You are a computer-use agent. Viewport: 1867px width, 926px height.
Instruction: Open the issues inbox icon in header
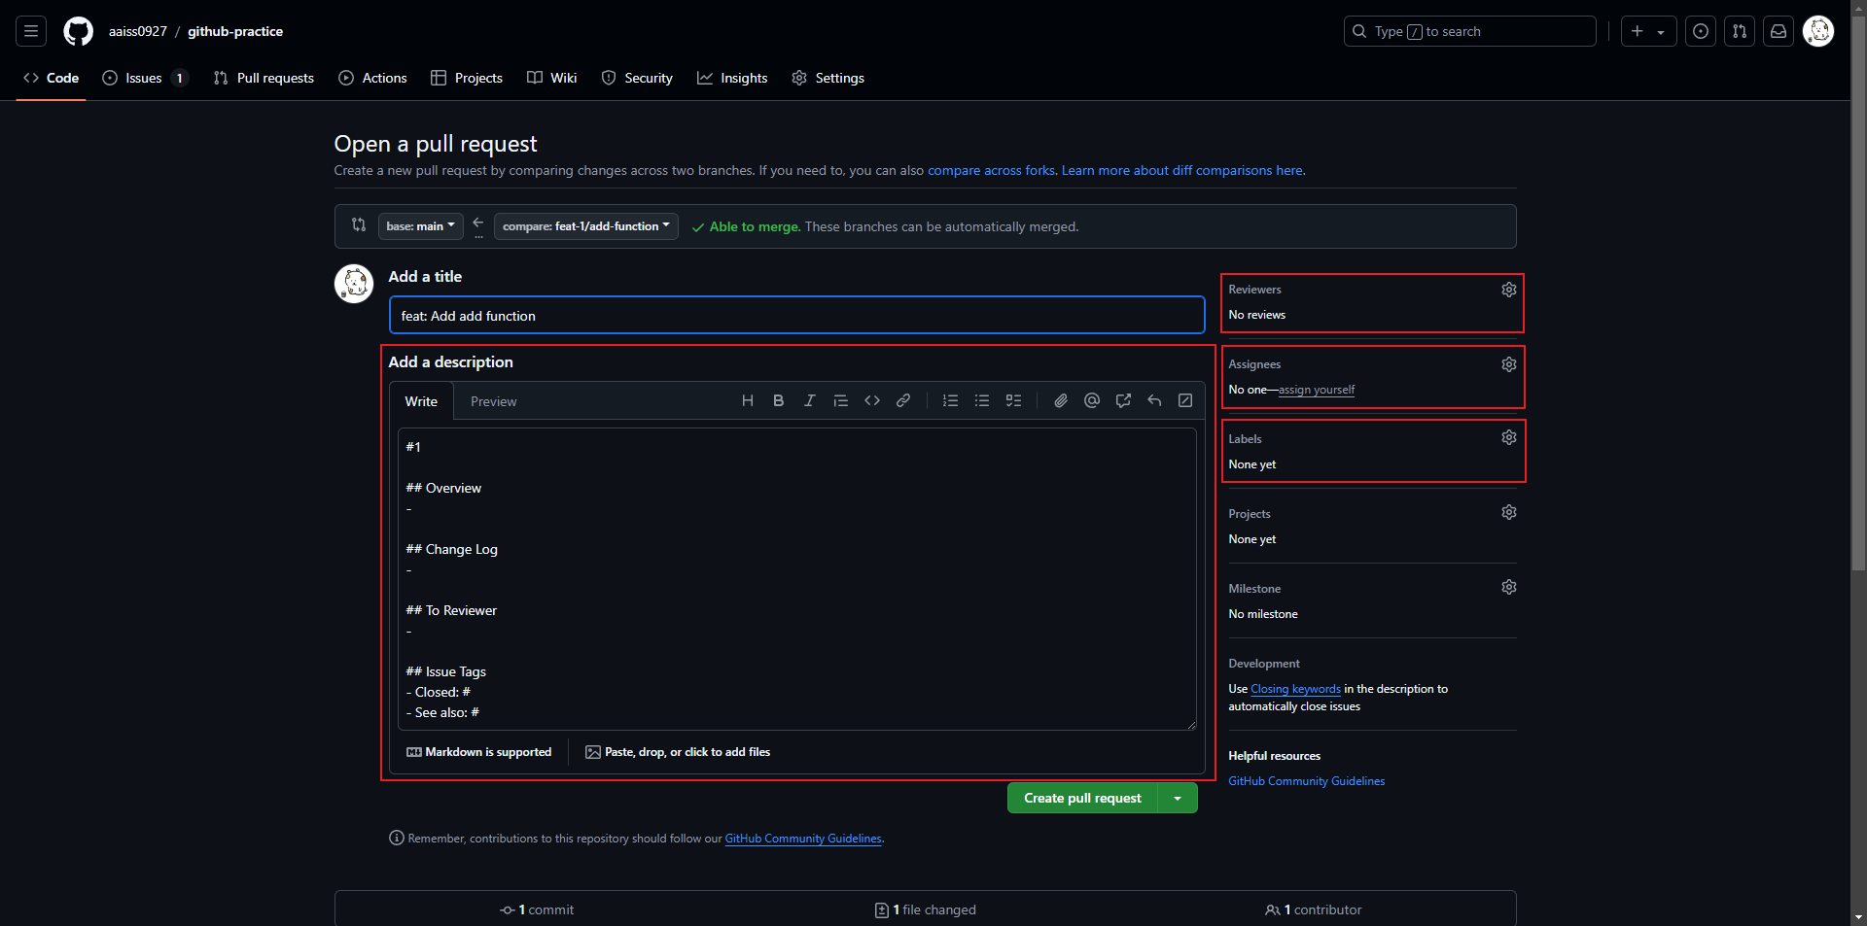click(x=1701, y=31)
